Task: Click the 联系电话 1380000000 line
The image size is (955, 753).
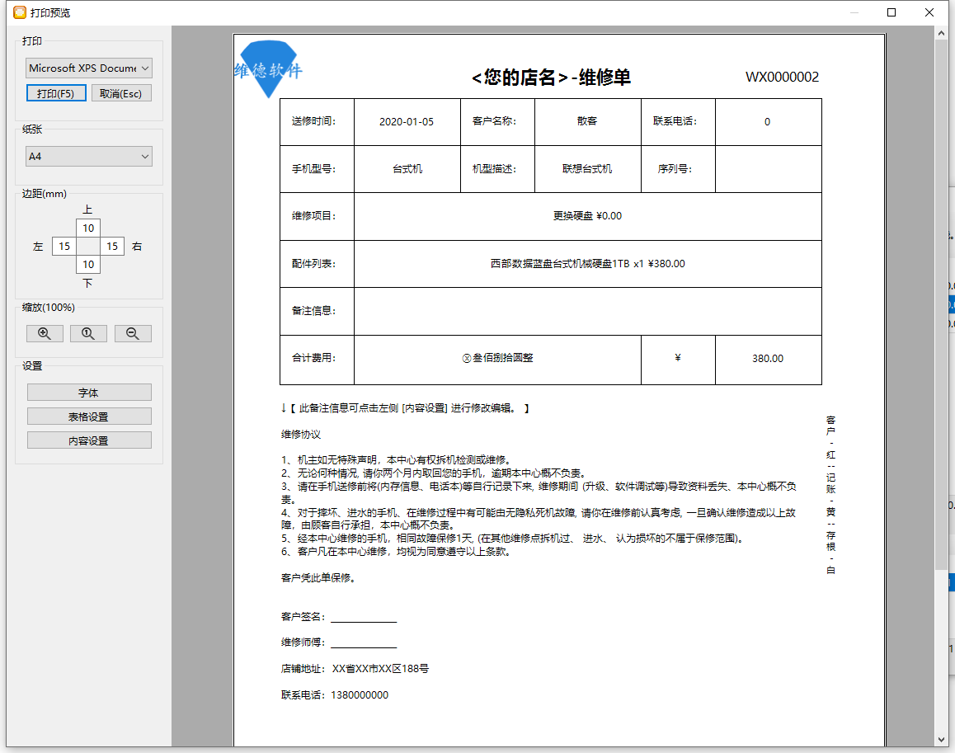Action: pyautogui.click(x=334, y=695)
